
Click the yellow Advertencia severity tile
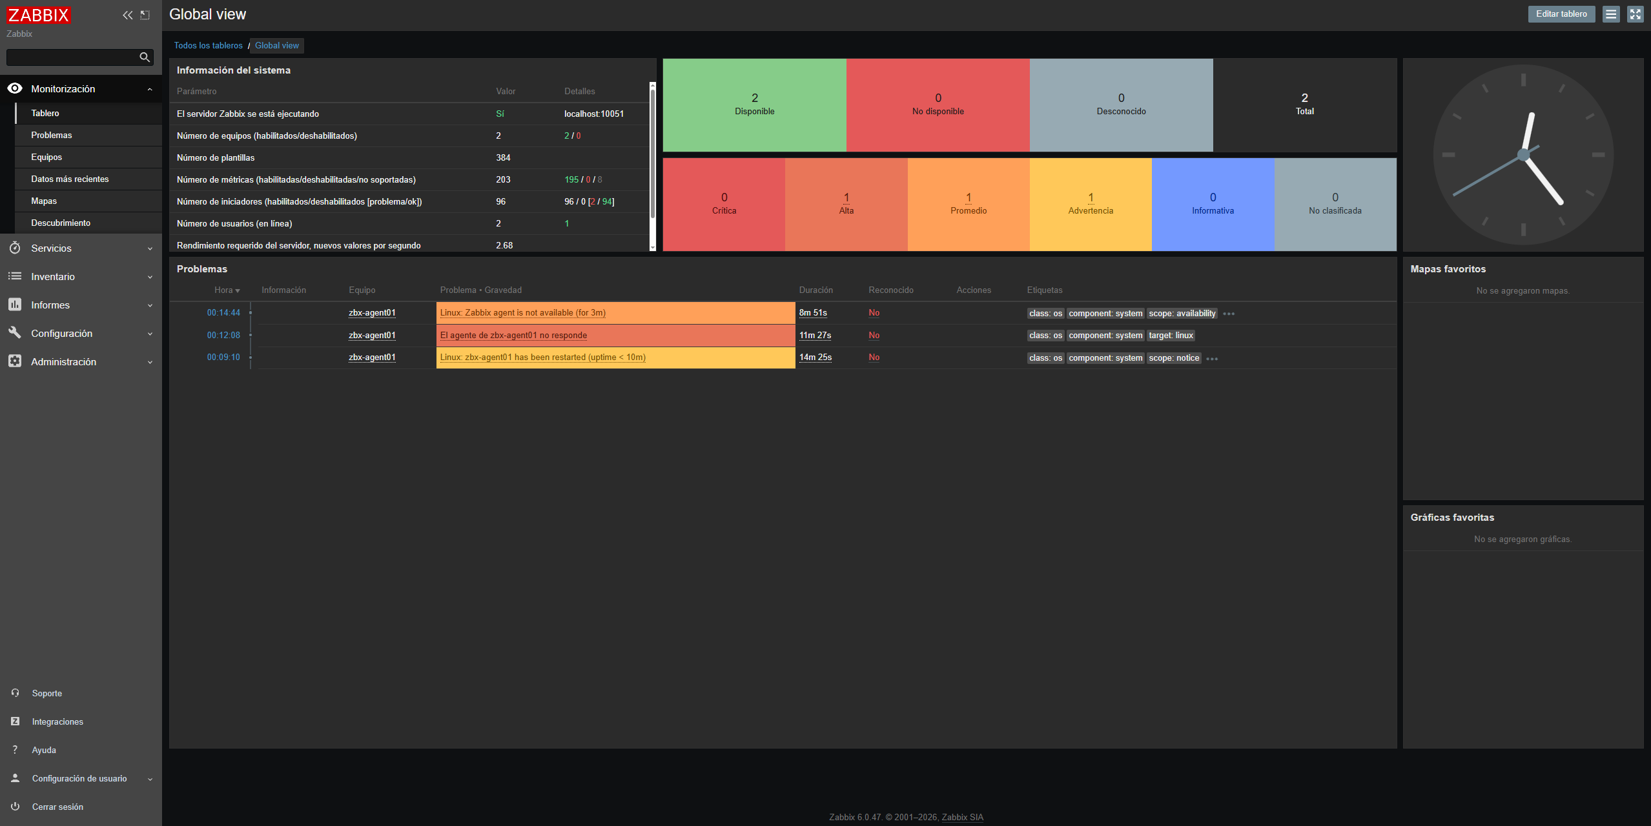point(1091,205)
